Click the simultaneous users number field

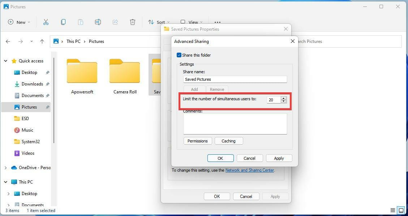point(274,100)
